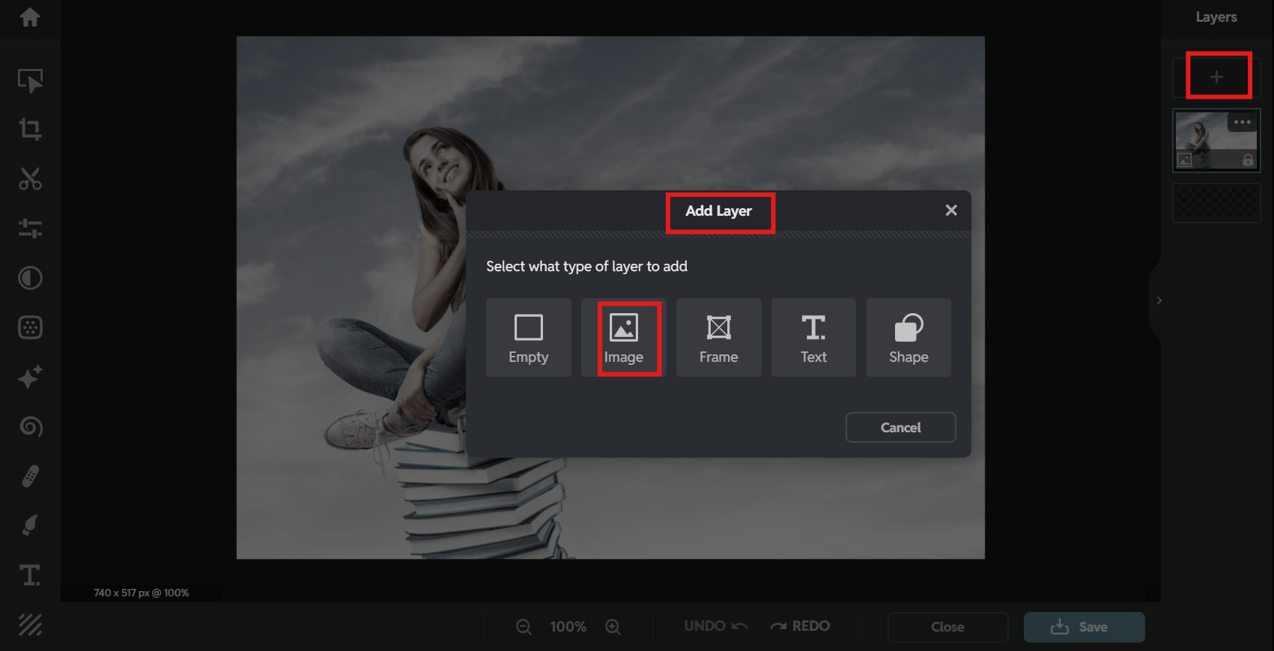Open the diagonal stripes tool at toolbar bottom
Viewport: 1274px width, 651px height.
click(x=30, y=625)
